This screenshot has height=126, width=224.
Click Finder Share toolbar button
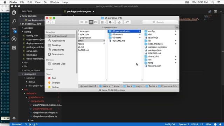pyautogui.click(x=119, y=22)
